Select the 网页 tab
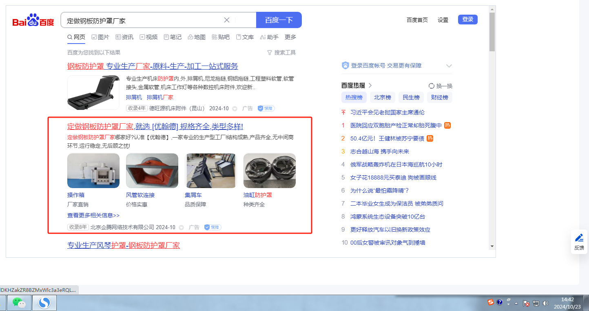The image size is (589, 311). point(76,37)
